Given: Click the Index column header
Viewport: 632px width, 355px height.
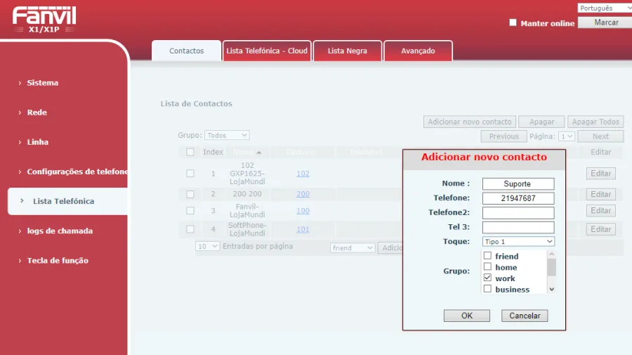Looking at the screenshot, I should point(213,152).
